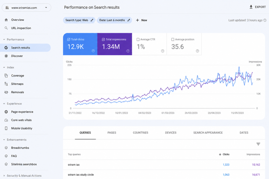Click the Impressions column header
269x179 pixels.
coord(253,154)
